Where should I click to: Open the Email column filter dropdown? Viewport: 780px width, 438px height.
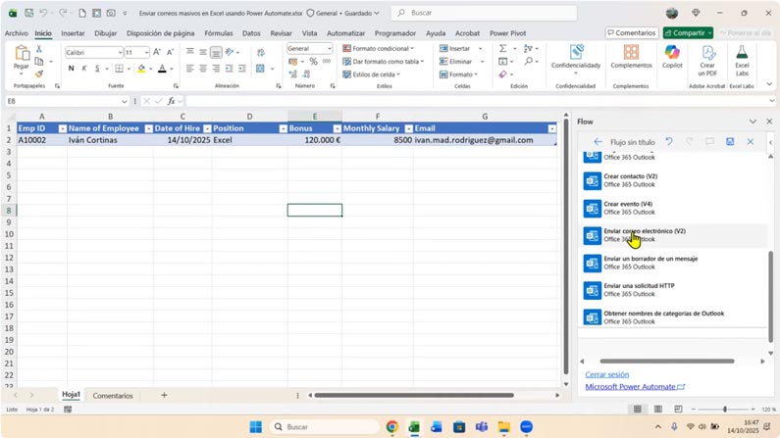[551, 128]
